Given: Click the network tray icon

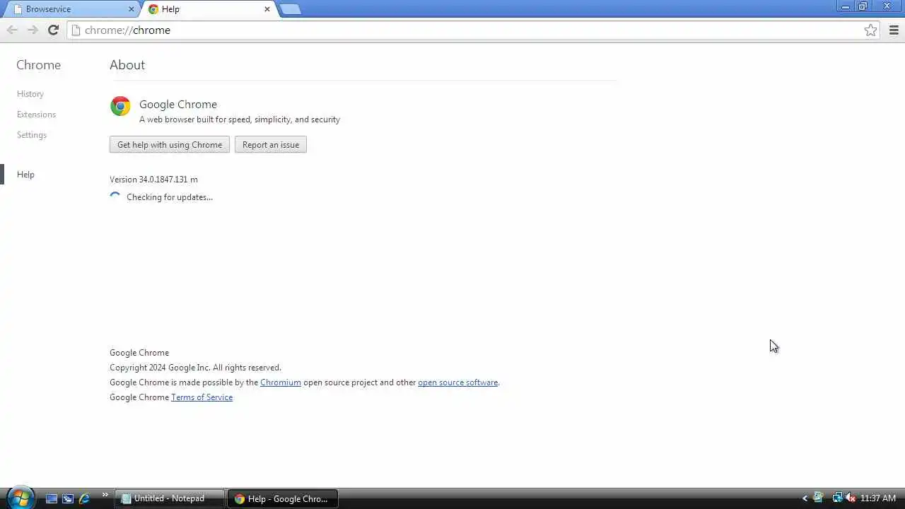Looking at the screenshot, I should pos(837,498).
